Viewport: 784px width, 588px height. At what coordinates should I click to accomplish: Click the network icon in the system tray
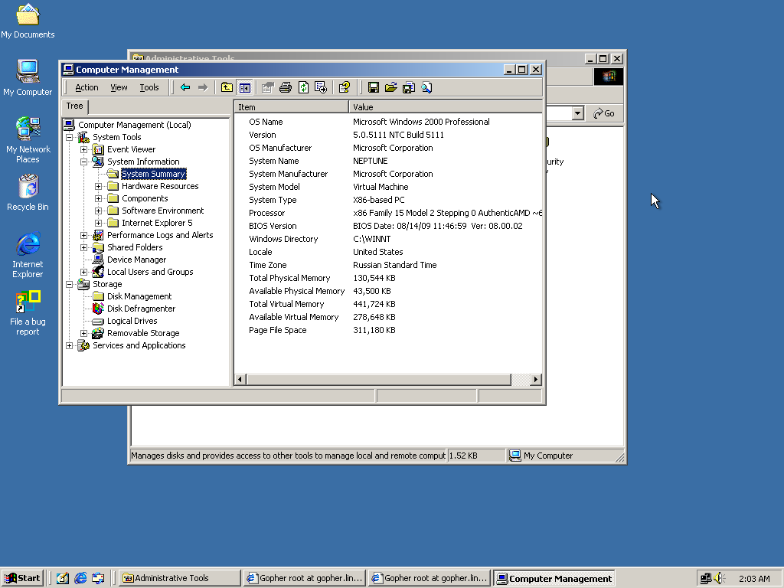(705, 579)
